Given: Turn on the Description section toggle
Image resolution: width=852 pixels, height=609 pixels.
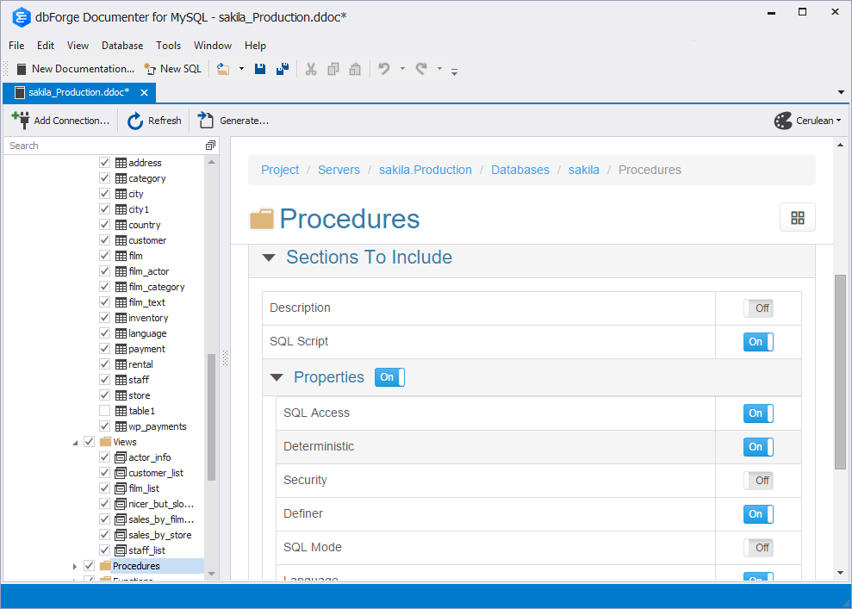Looking at the screenshot, I should tap(759, 308).
